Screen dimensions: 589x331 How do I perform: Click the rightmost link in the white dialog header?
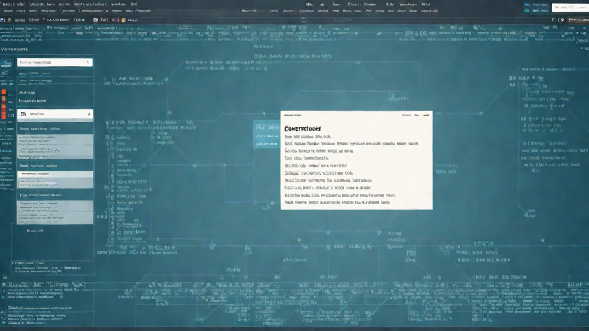pos(427,115)
